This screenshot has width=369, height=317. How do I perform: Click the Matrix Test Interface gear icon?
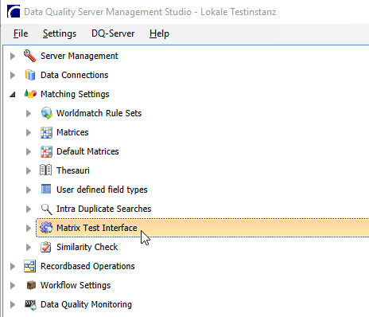point(46,228)
